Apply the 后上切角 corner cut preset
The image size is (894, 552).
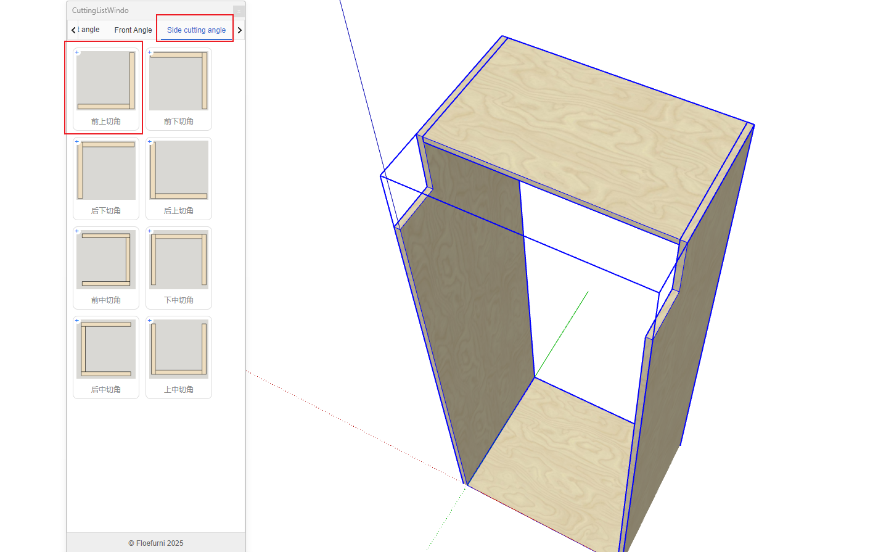click(x=179, y=171)
